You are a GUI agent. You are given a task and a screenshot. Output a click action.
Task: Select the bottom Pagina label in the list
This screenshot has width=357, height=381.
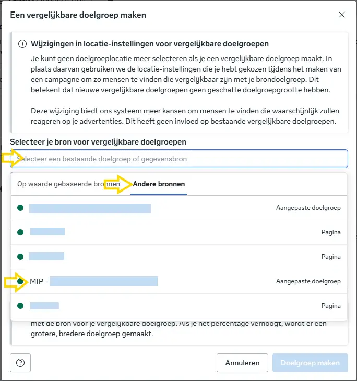(331, 306)
